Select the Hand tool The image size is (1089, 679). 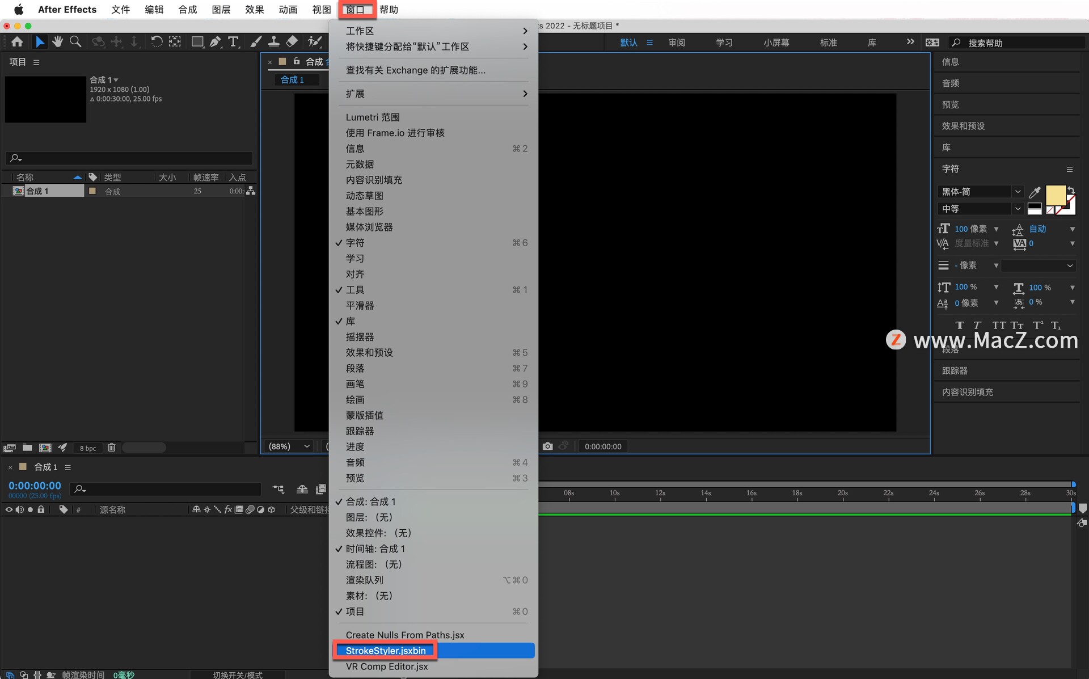pos(57,42)
